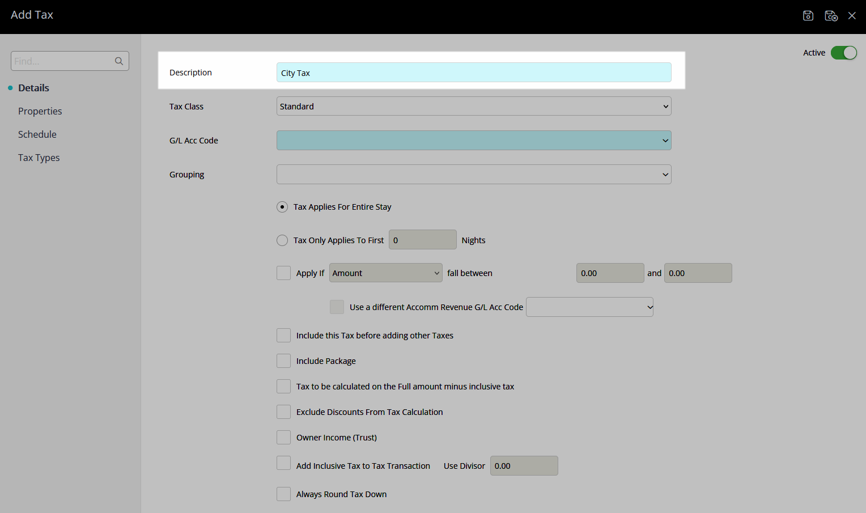Enable Owner Income (Trust) checkbox
The width and height of the screenshot is (866, 513).
[x=283, y=438]
